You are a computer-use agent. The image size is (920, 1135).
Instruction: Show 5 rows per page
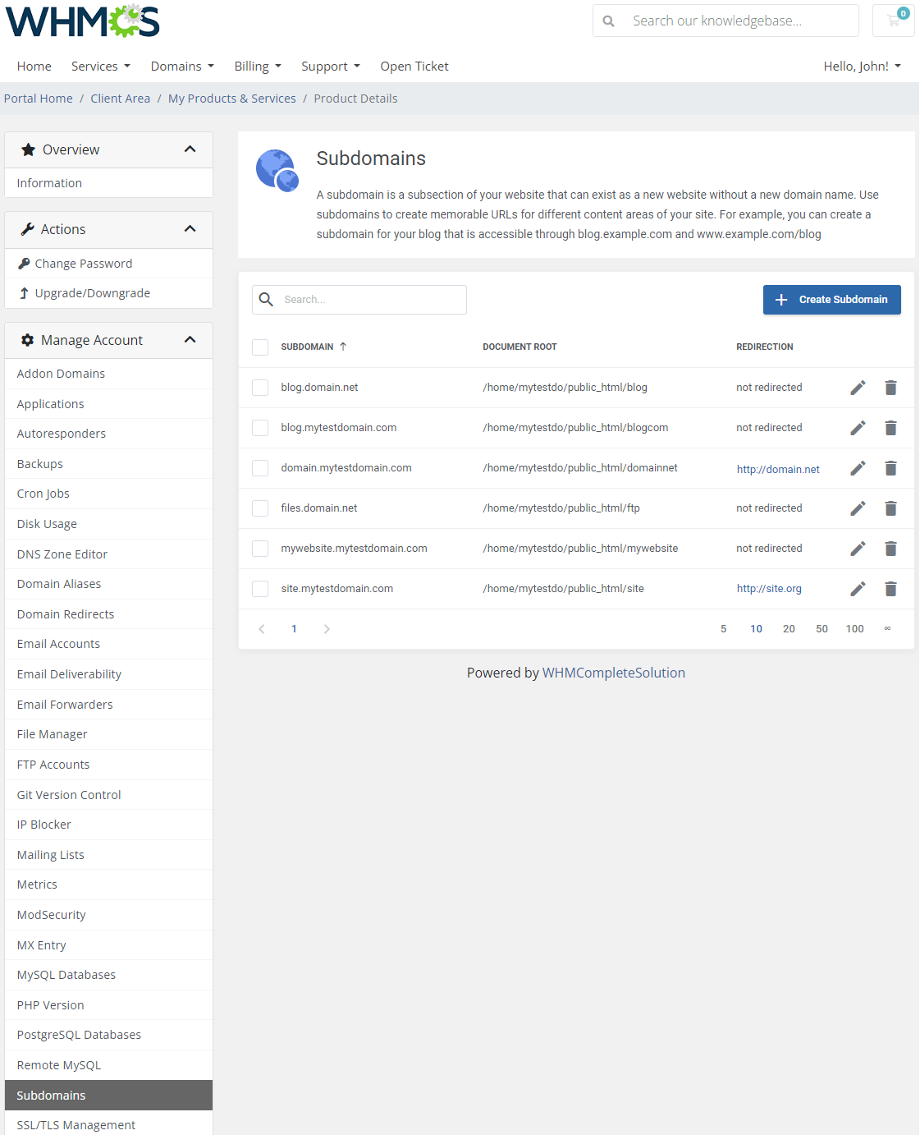point(723,629)
